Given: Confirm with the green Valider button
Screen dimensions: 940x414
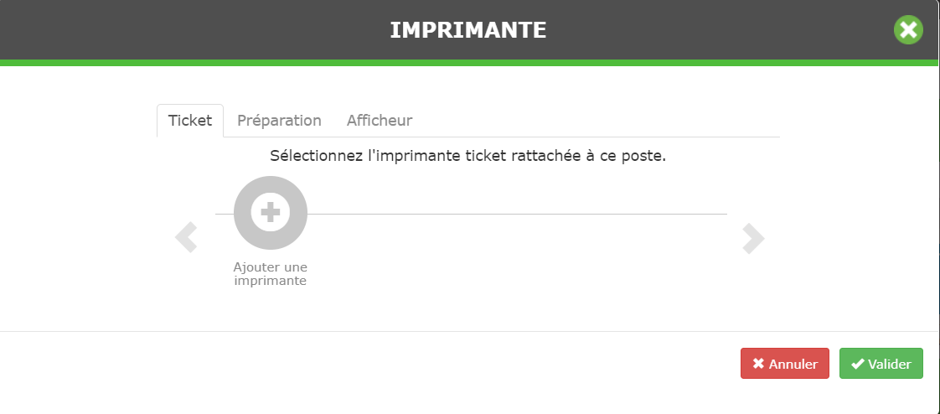Looking at the screenshot, I should (x=881, y=364).
